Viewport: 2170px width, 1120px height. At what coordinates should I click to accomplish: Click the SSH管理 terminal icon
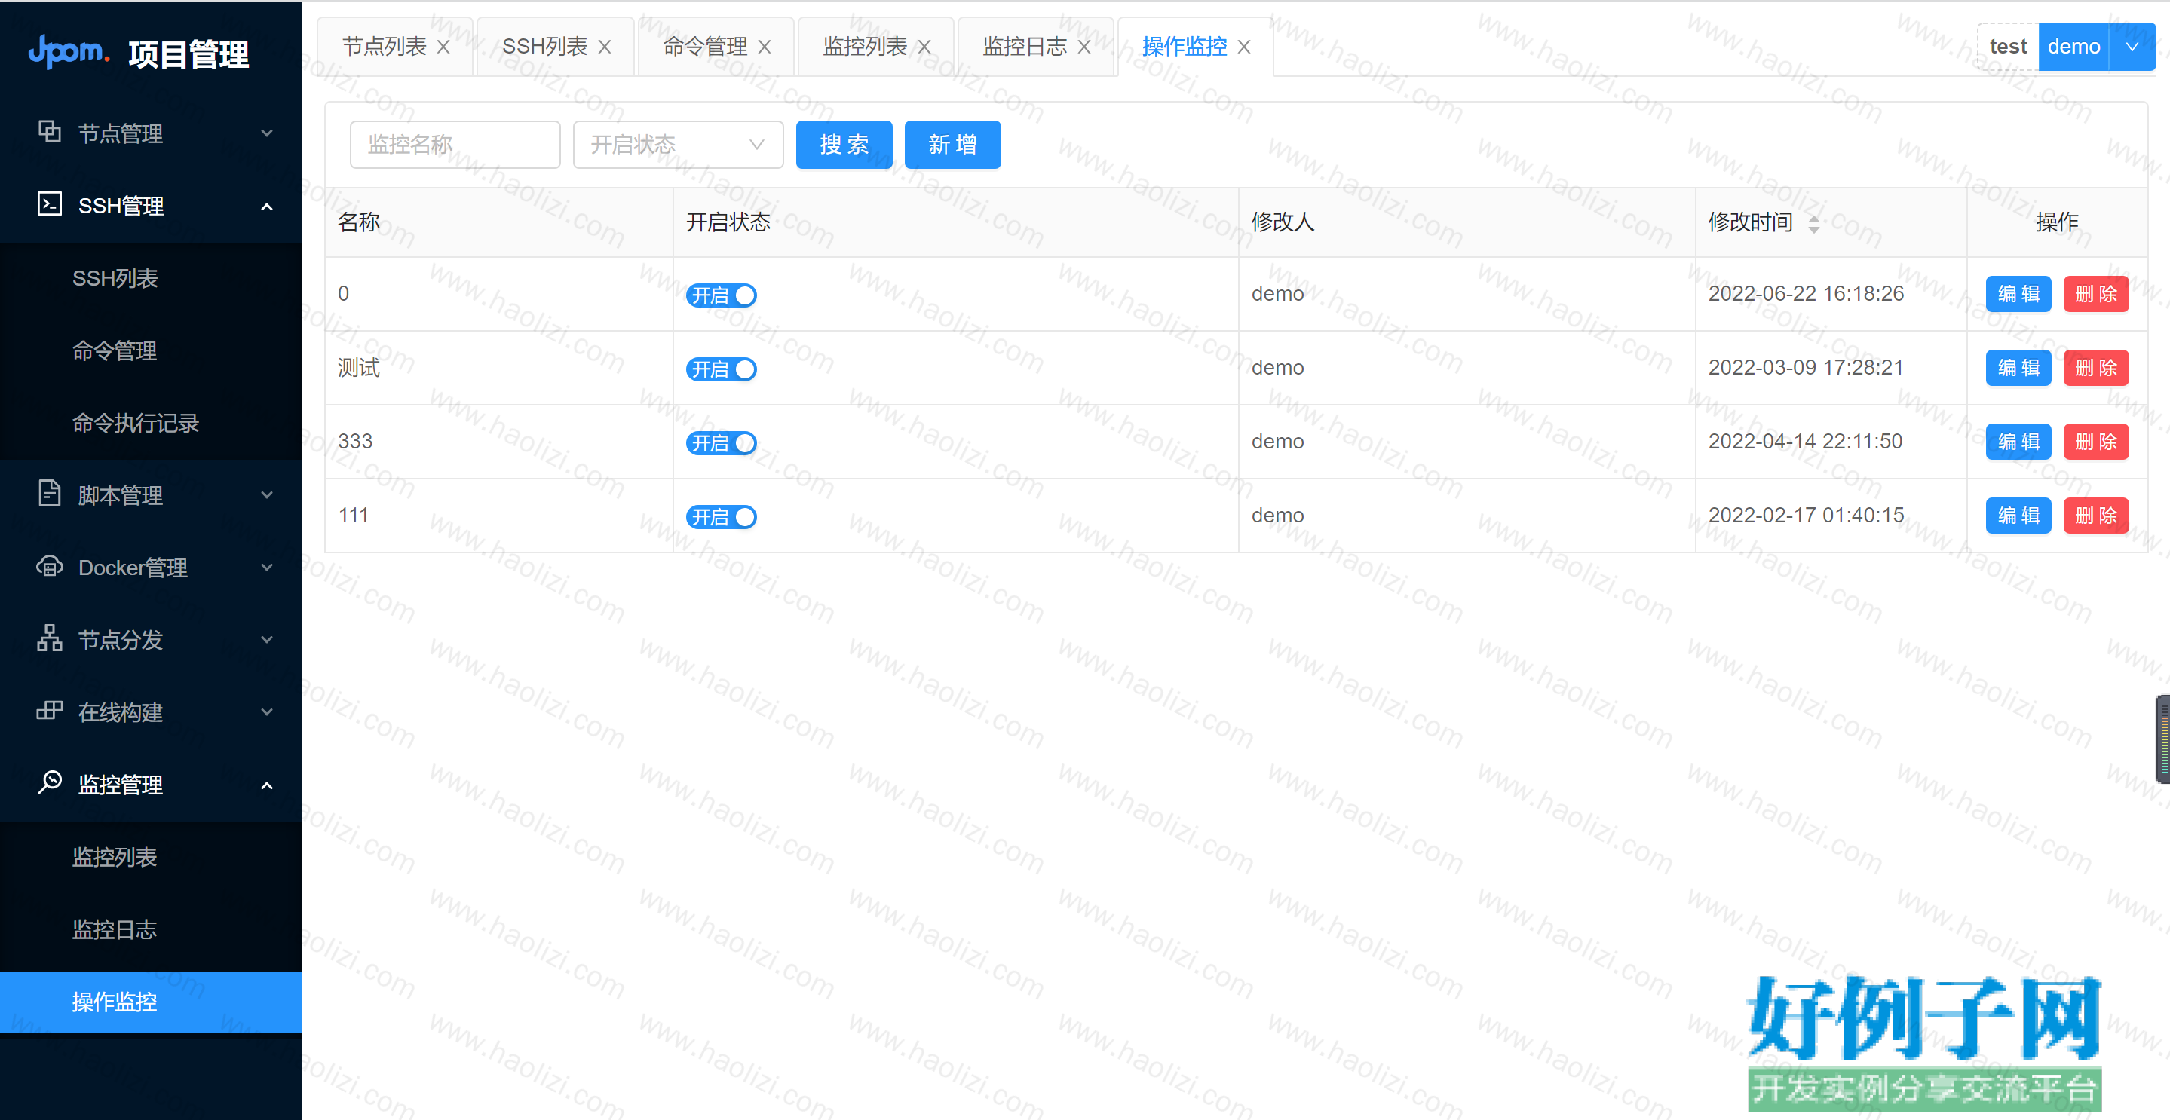pos(50,203)
